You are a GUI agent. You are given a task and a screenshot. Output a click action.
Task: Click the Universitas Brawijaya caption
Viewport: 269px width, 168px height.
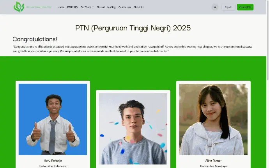(x=213, y=166)
